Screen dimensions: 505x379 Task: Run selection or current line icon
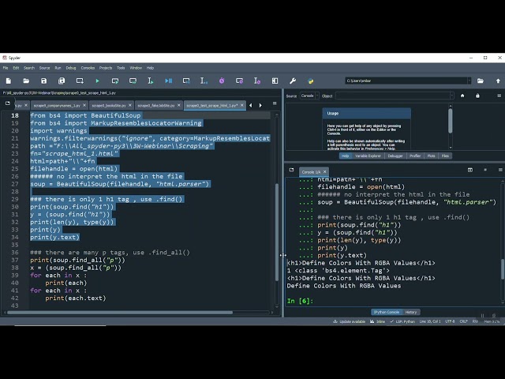151,81
